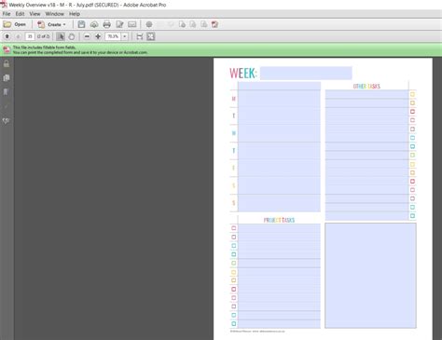Screen dimensions: 442x340
Task: Check the last Other Tasks checkbox
Action: click(x=412, y=216)
